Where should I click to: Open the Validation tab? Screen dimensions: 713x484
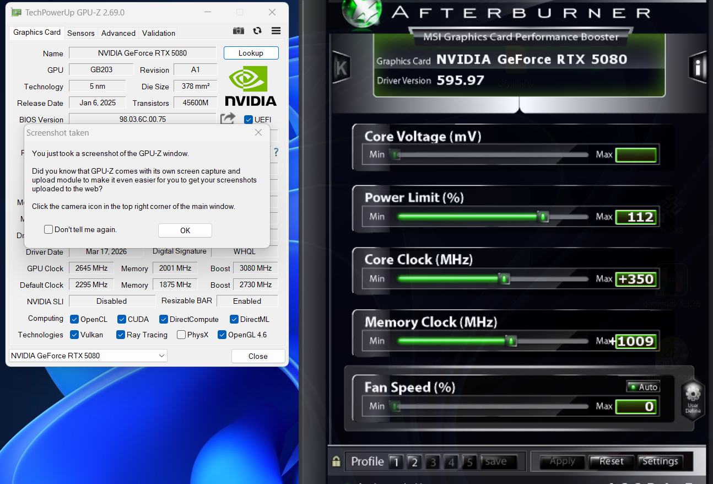(x=159, y=33)
